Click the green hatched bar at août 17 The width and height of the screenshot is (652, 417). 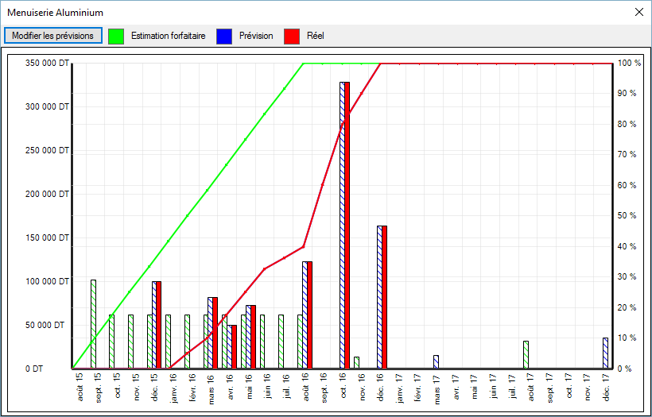[526, 355]
